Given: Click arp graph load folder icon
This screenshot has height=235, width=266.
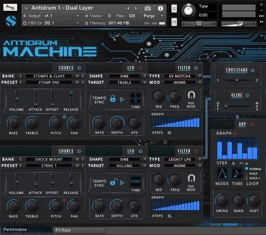Looking at the screenshot, I should [x=247, y=164].
